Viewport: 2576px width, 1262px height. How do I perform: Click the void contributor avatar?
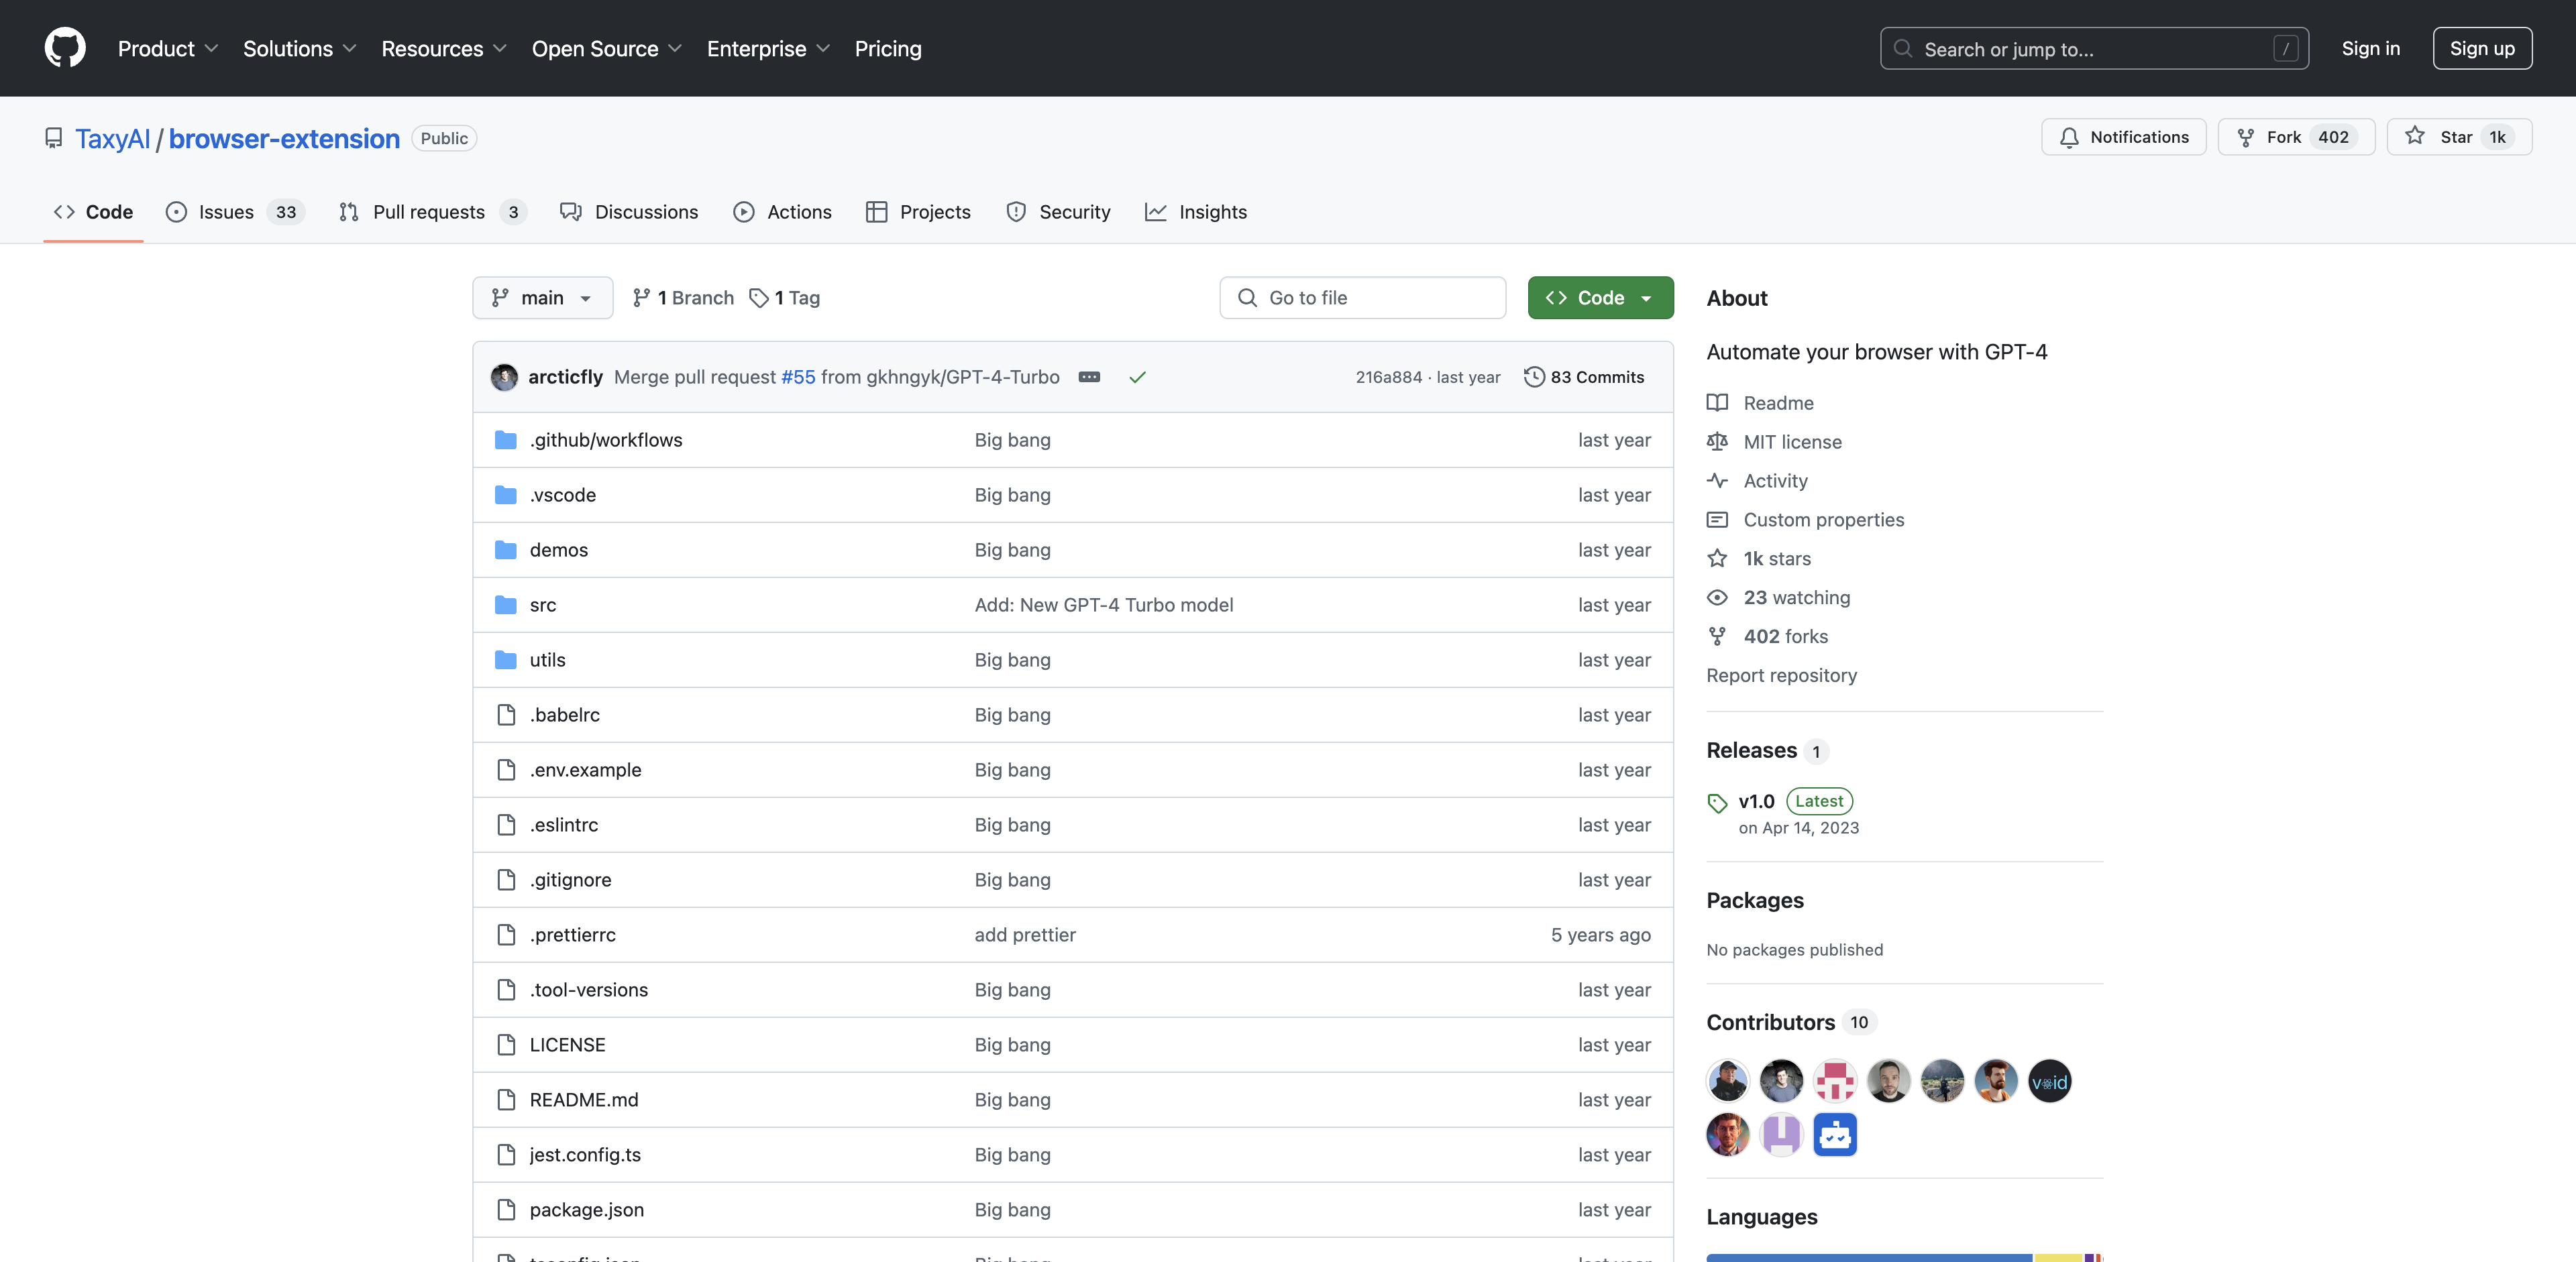point(2049,1081)
